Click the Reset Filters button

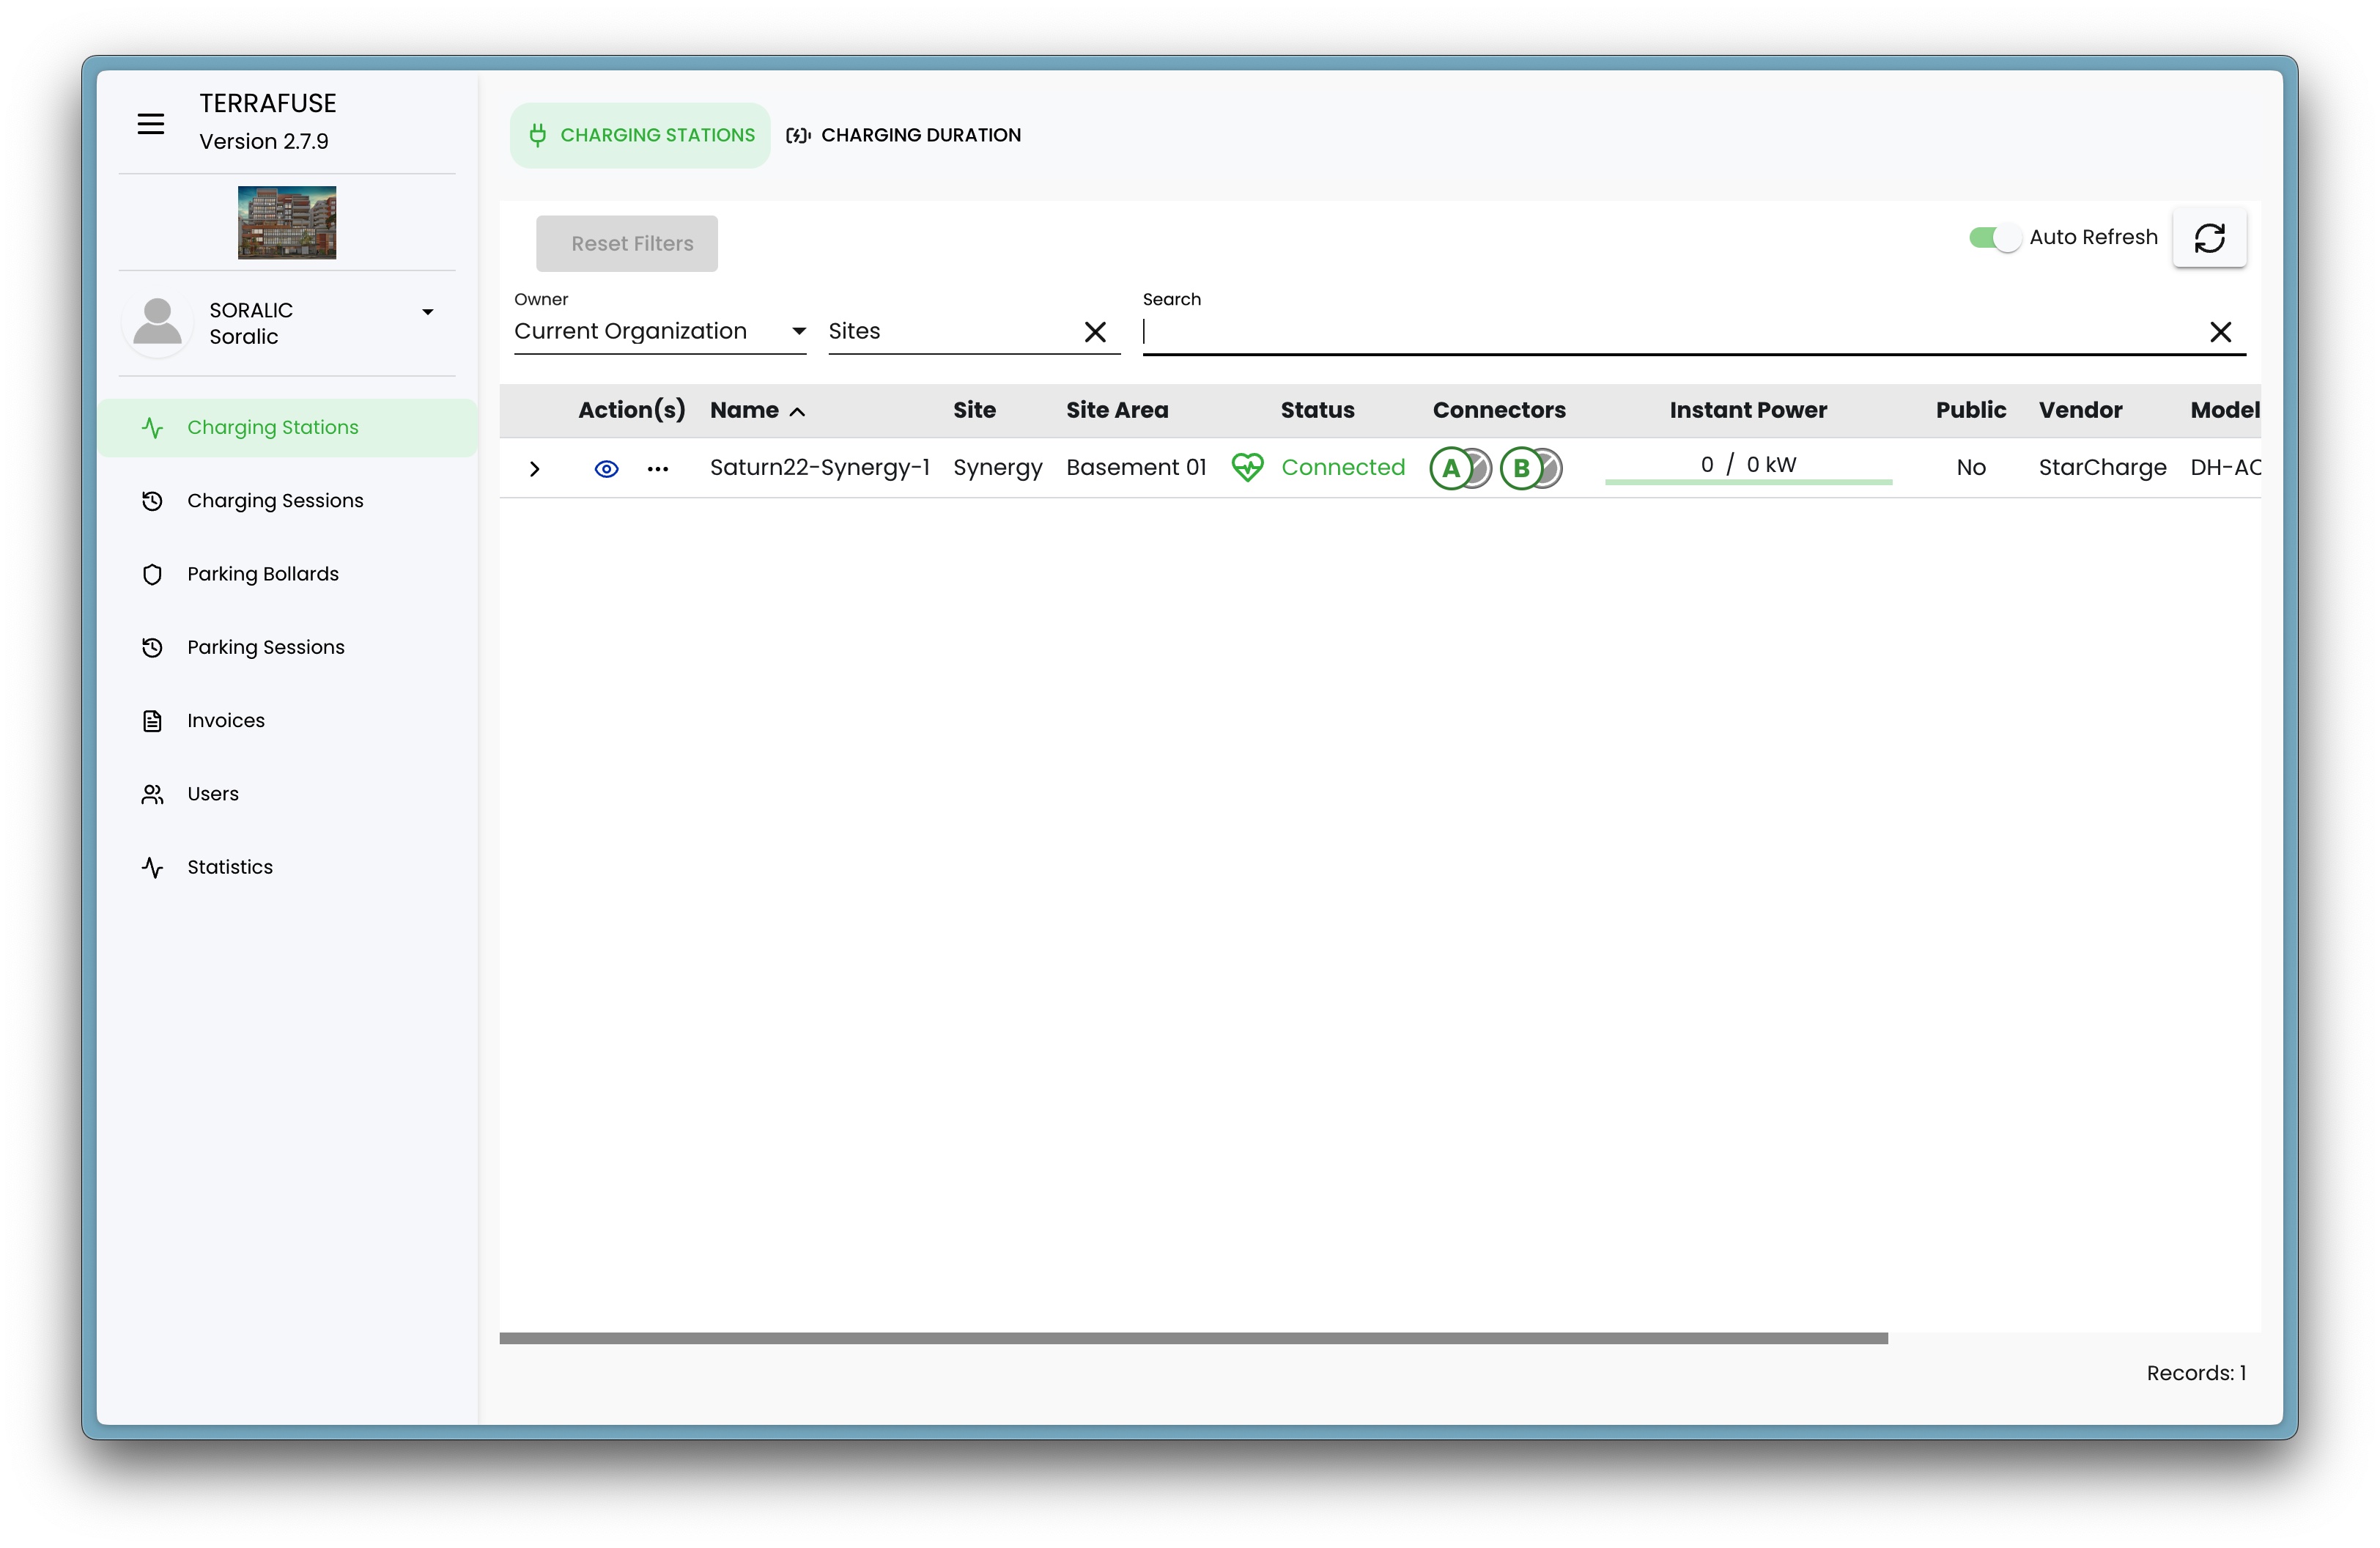click(x=626, y=243)
